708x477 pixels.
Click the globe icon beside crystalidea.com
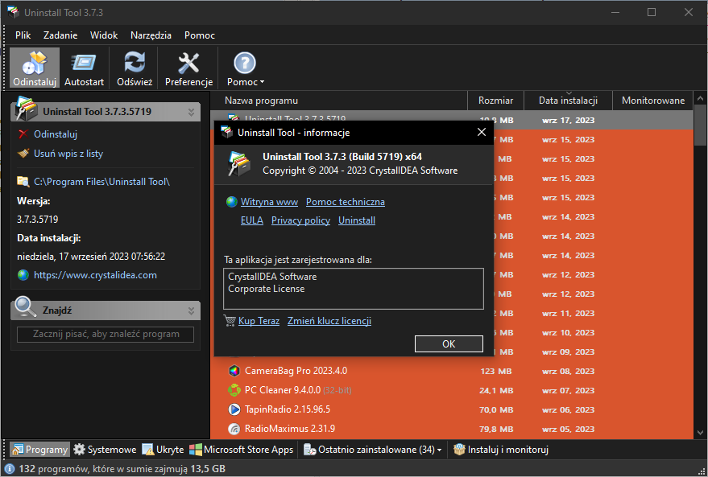point(23,275)
